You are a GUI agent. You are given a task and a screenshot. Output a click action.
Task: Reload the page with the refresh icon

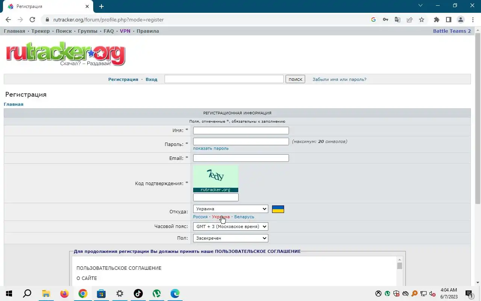coord(32,20)
